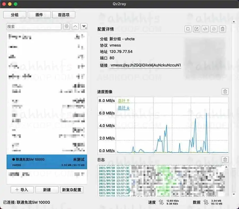The height and width of the screenshot is (209, 239).
Task: Click the 导入 import button
Action: pos(22,190)
